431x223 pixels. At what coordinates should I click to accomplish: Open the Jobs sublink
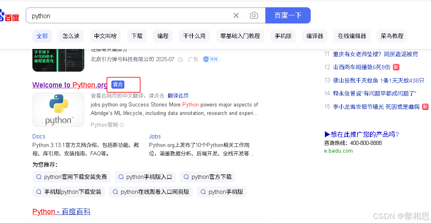(155, 136)
